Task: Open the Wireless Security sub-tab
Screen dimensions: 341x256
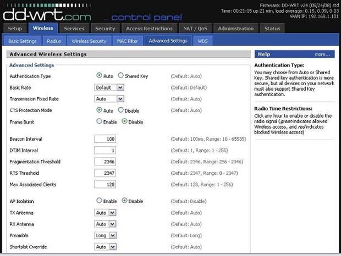Action: 88,41
